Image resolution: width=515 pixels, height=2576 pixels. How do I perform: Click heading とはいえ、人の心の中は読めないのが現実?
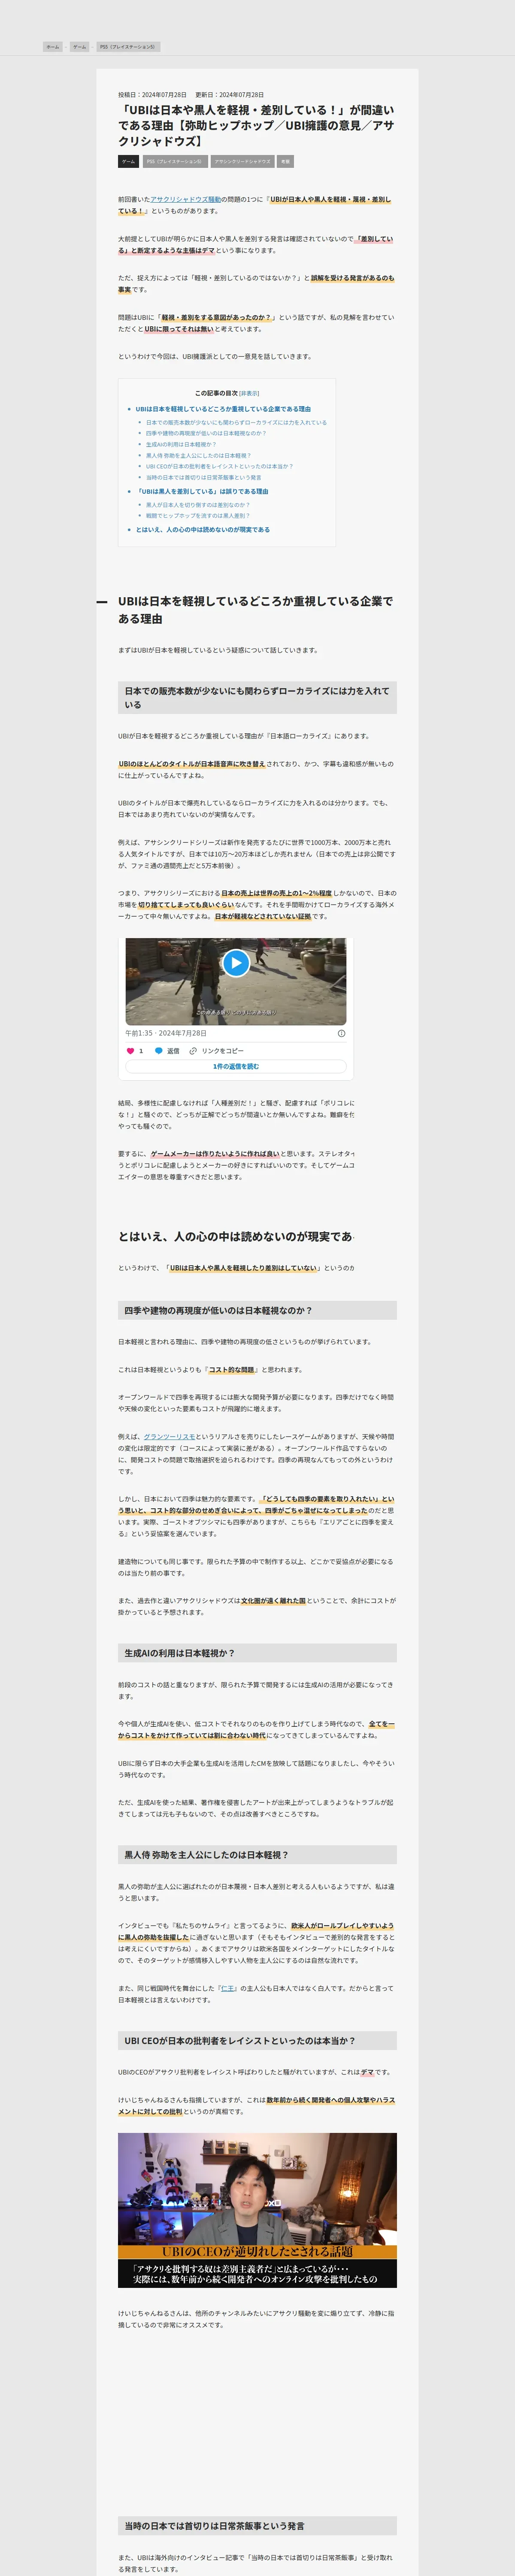[x=236, y=1237]
